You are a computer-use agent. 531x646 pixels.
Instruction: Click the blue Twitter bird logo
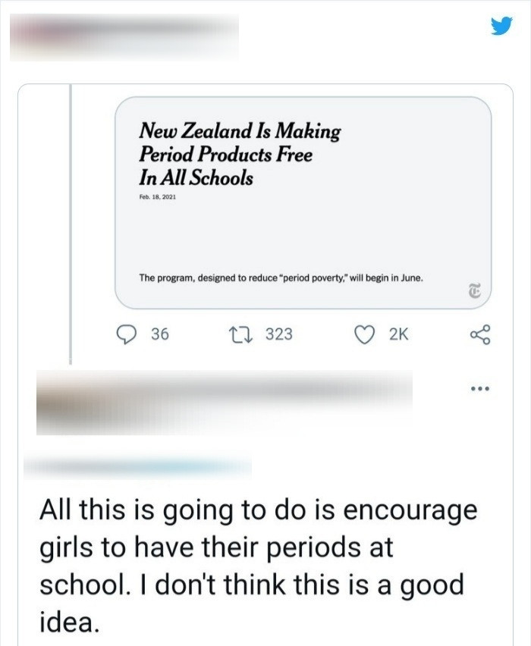click(501, 27)
